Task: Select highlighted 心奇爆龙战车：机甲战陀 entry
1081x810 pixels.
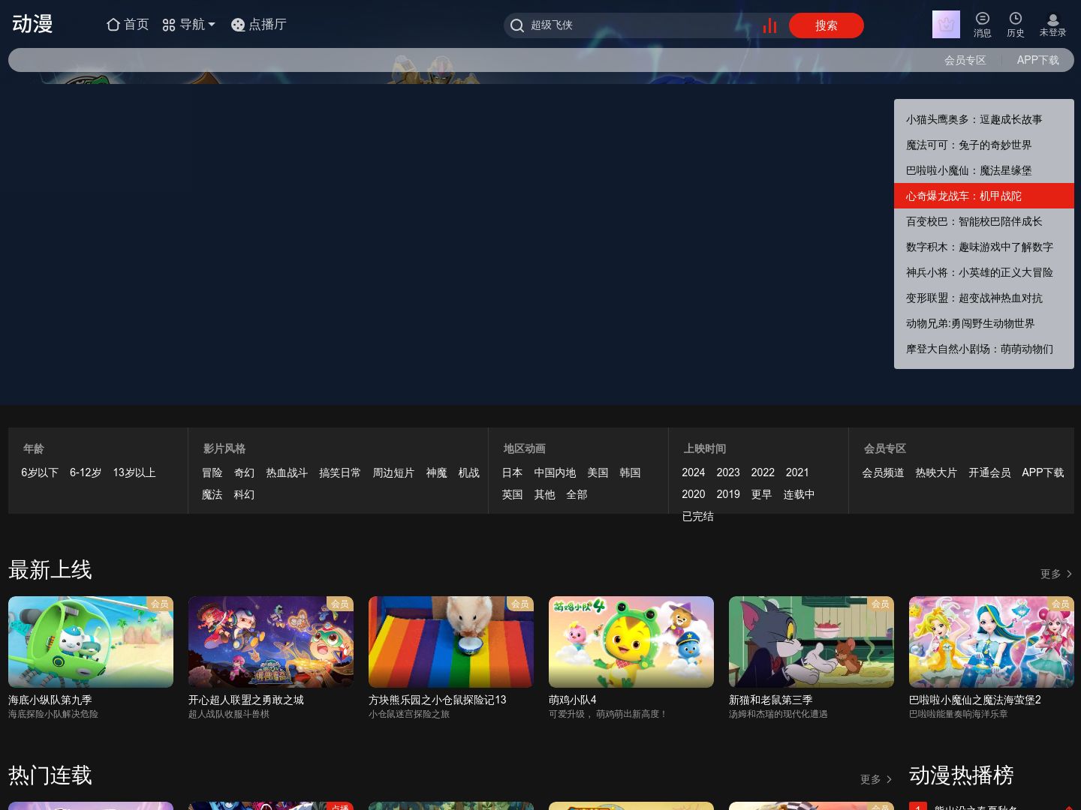Action: point(984,196)
